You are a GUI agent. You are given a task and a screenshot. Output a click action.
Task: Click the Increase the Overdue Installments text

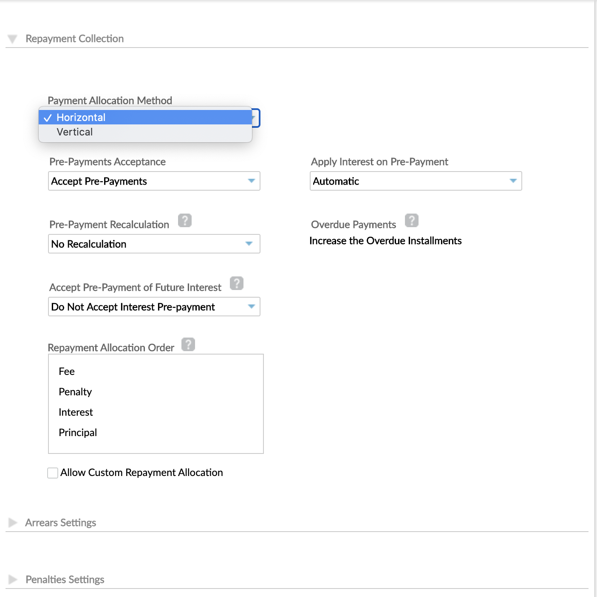385,241
